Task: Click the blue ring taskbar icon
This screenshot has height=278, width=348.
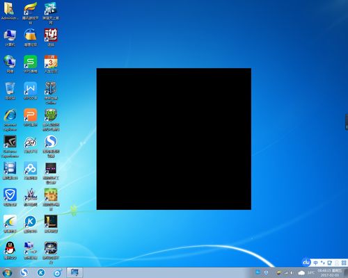Action: (57, 273)
